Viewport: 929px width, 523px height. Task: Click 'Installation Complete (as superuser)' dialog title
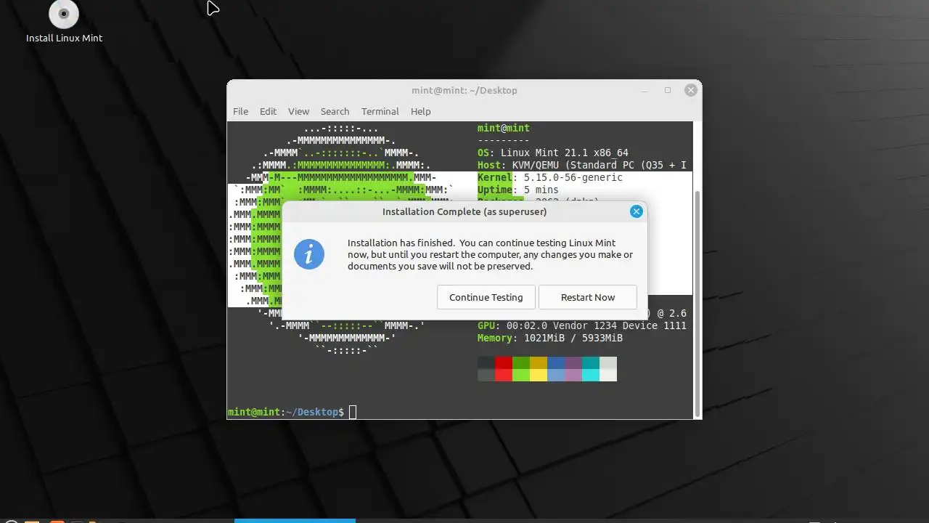[x=464, y=211]
